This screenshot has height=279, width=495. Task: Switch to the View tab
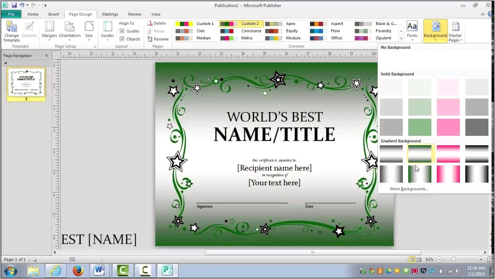(156, 14)
